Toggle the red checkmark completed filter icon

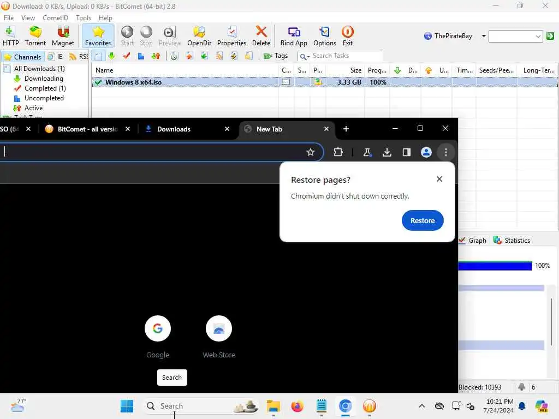point(127,56)
